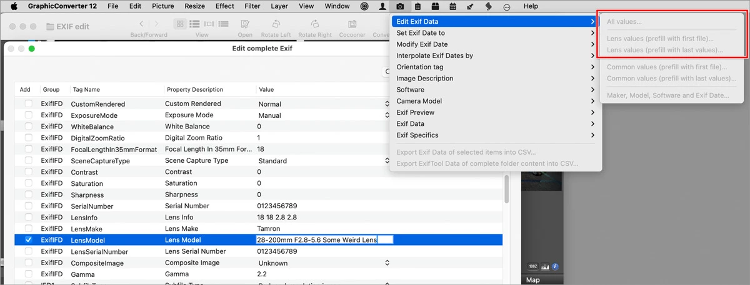Click the 100% zoom icon in preview panel

pyautogui.click(x=533, y=266)
